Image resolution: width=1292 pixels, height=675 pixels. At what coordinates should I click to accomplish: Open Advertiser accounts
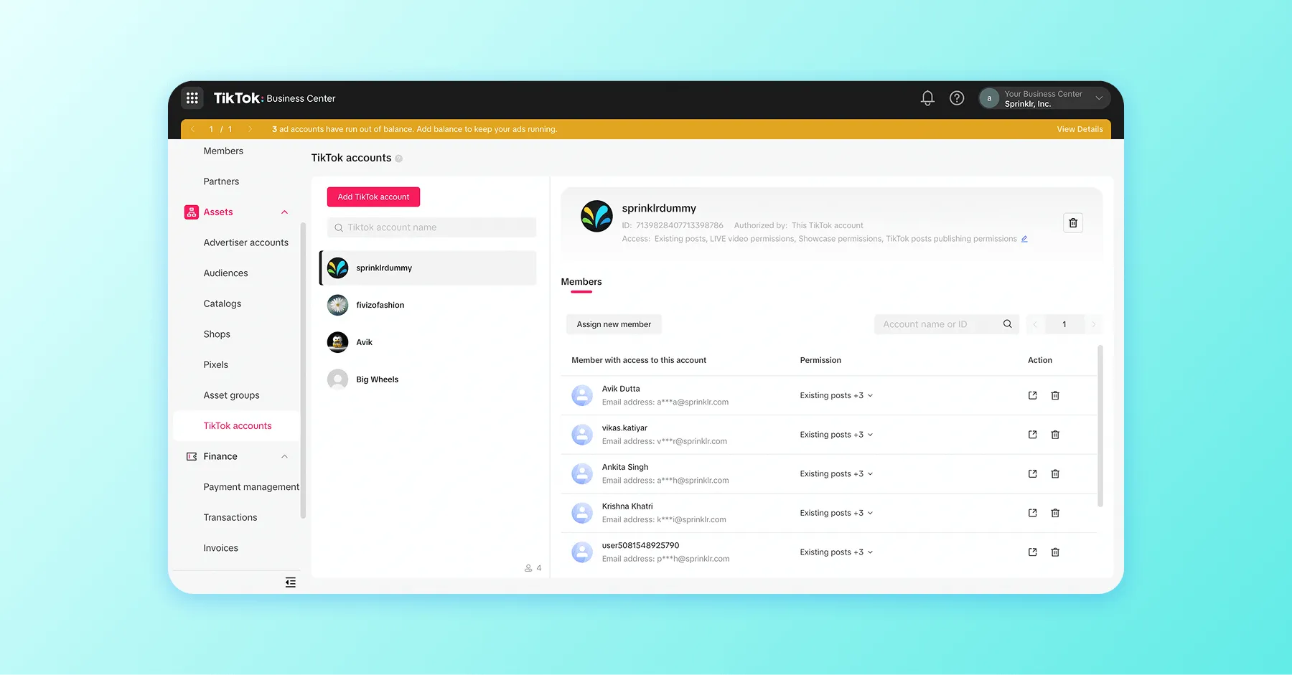(x=246, y=242)
